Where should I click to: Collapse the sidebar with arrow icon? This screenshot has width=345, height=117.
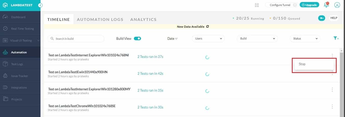tap(40, 5)
